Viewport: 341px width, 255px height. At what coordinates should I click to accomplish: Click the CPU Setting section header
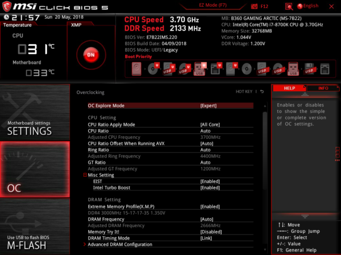[102, 117]
